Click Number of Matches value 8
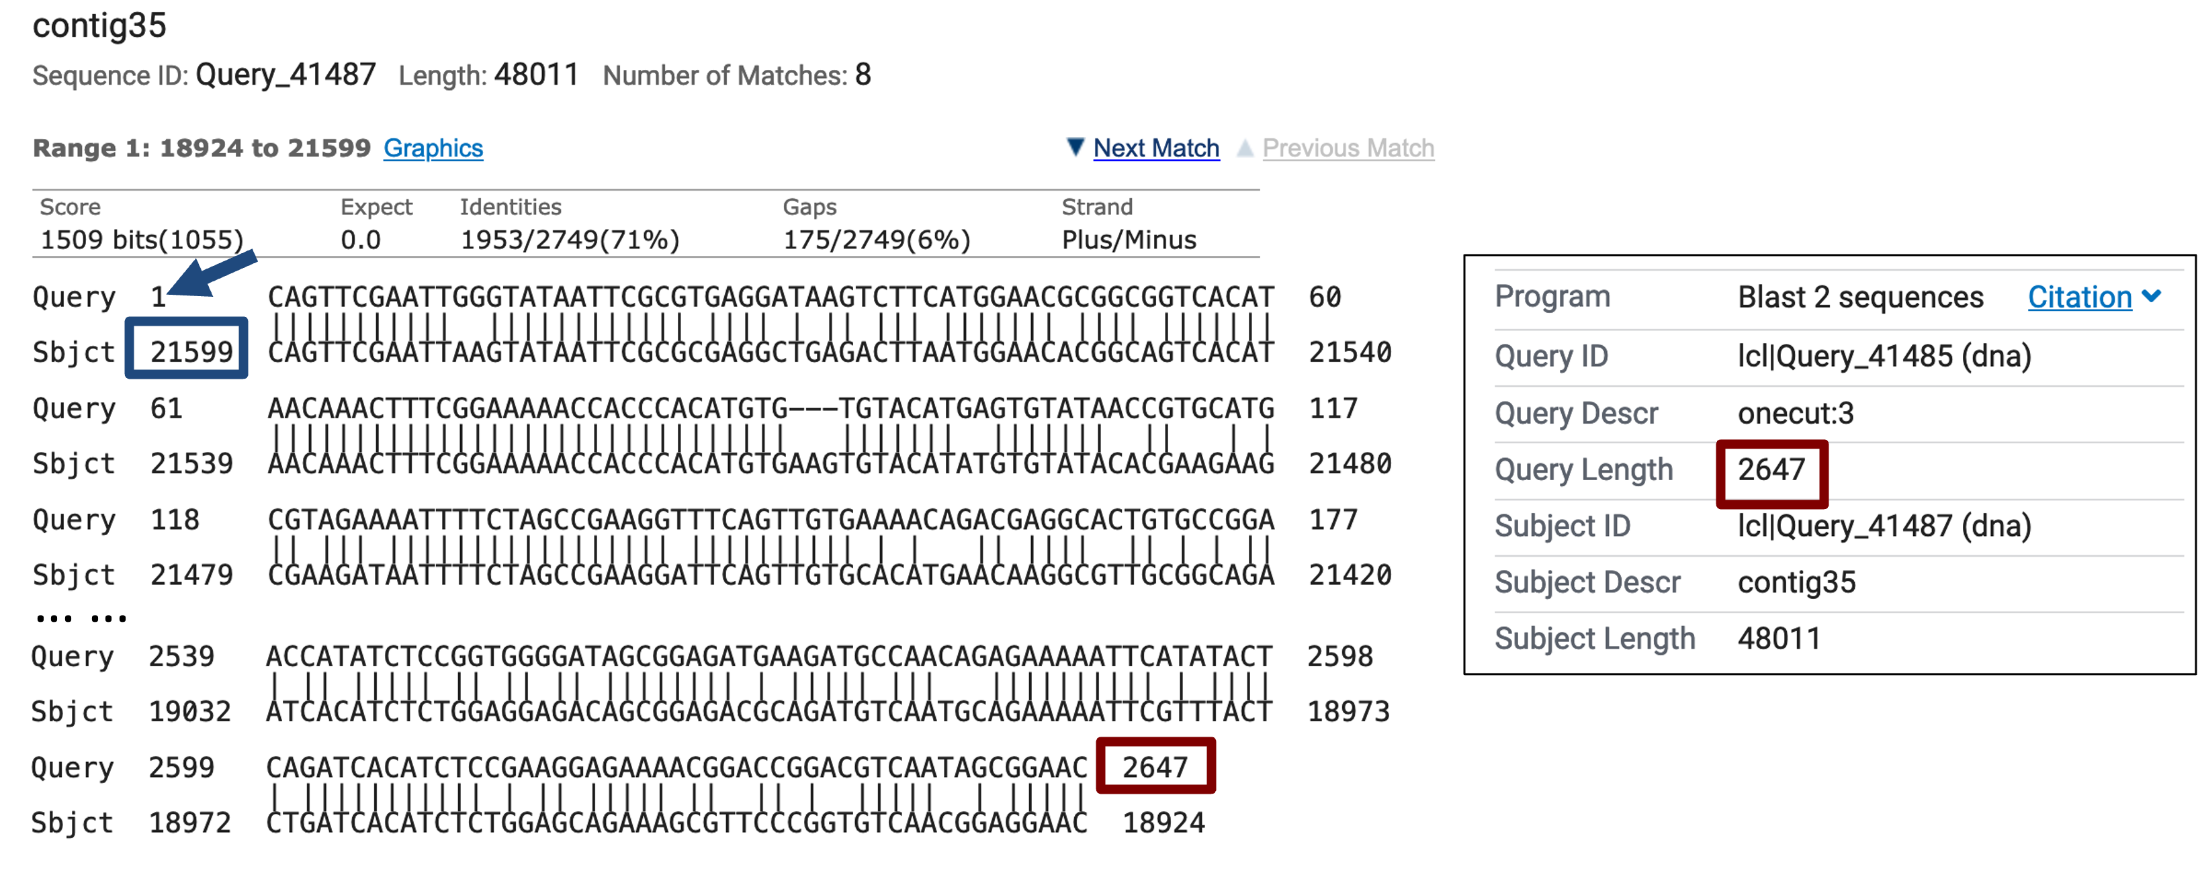 point(863,75)
